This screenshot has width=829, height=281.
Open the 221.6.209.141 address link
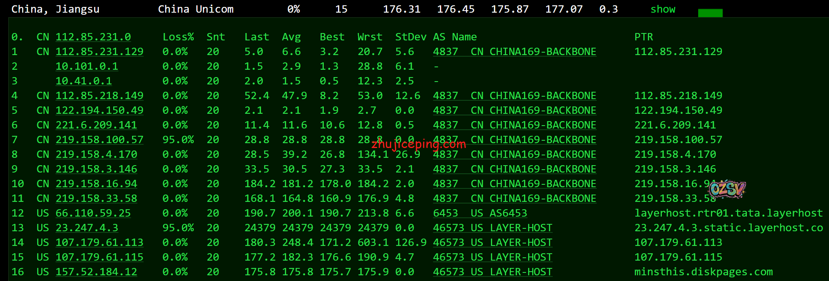pyautogui.click(x=96, y=125)
